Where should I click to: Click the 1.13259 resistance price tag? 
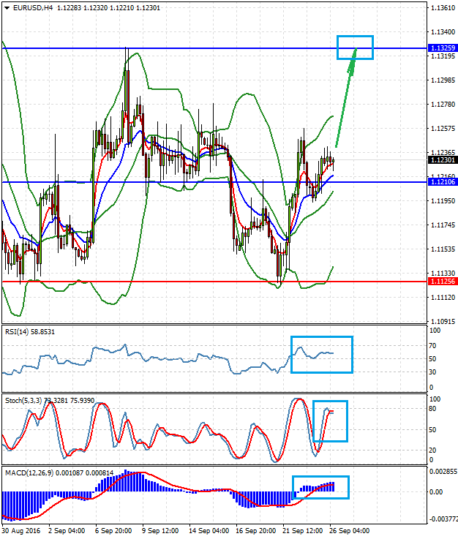[441, 48]
